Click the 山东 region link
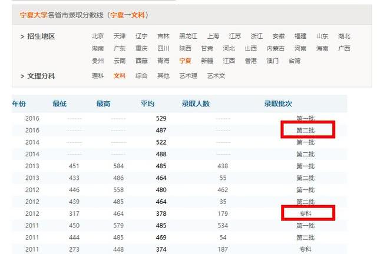 322,36
